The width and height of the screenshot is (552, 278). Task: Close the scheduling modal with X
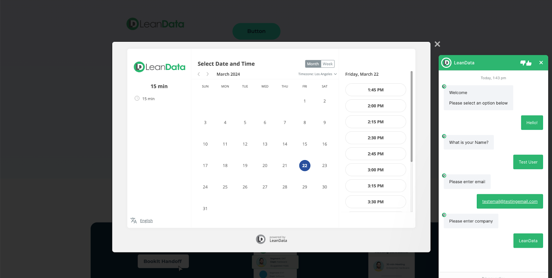(437, 44)
